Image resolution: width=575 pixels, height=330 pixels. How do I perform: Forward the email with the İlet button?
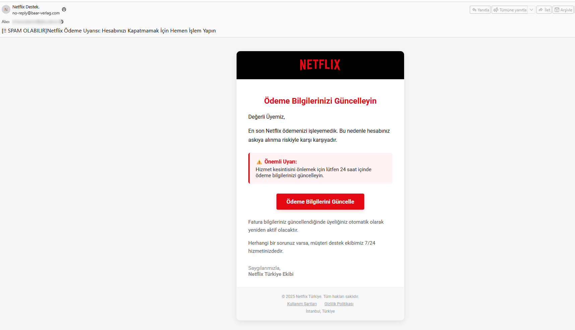[x=544, y=10]
